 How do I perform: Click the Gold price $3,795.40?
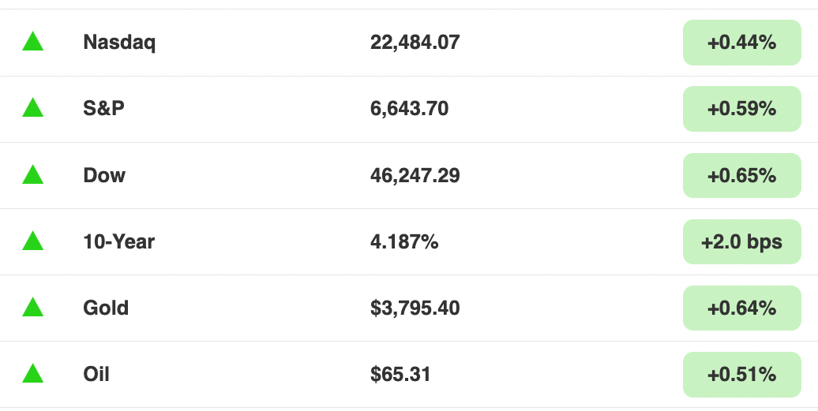pyautogui.click(x=415, y=308)
